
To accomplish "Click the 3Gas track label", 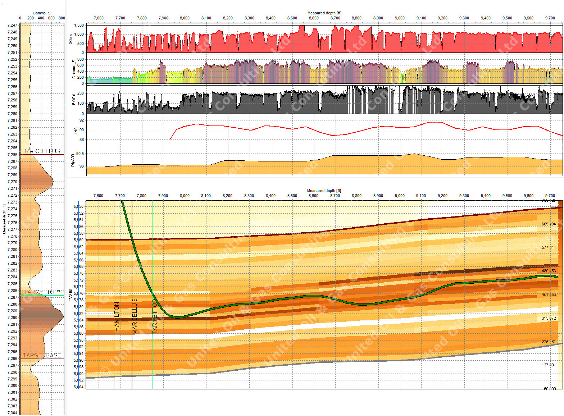I will pos(71,39).
